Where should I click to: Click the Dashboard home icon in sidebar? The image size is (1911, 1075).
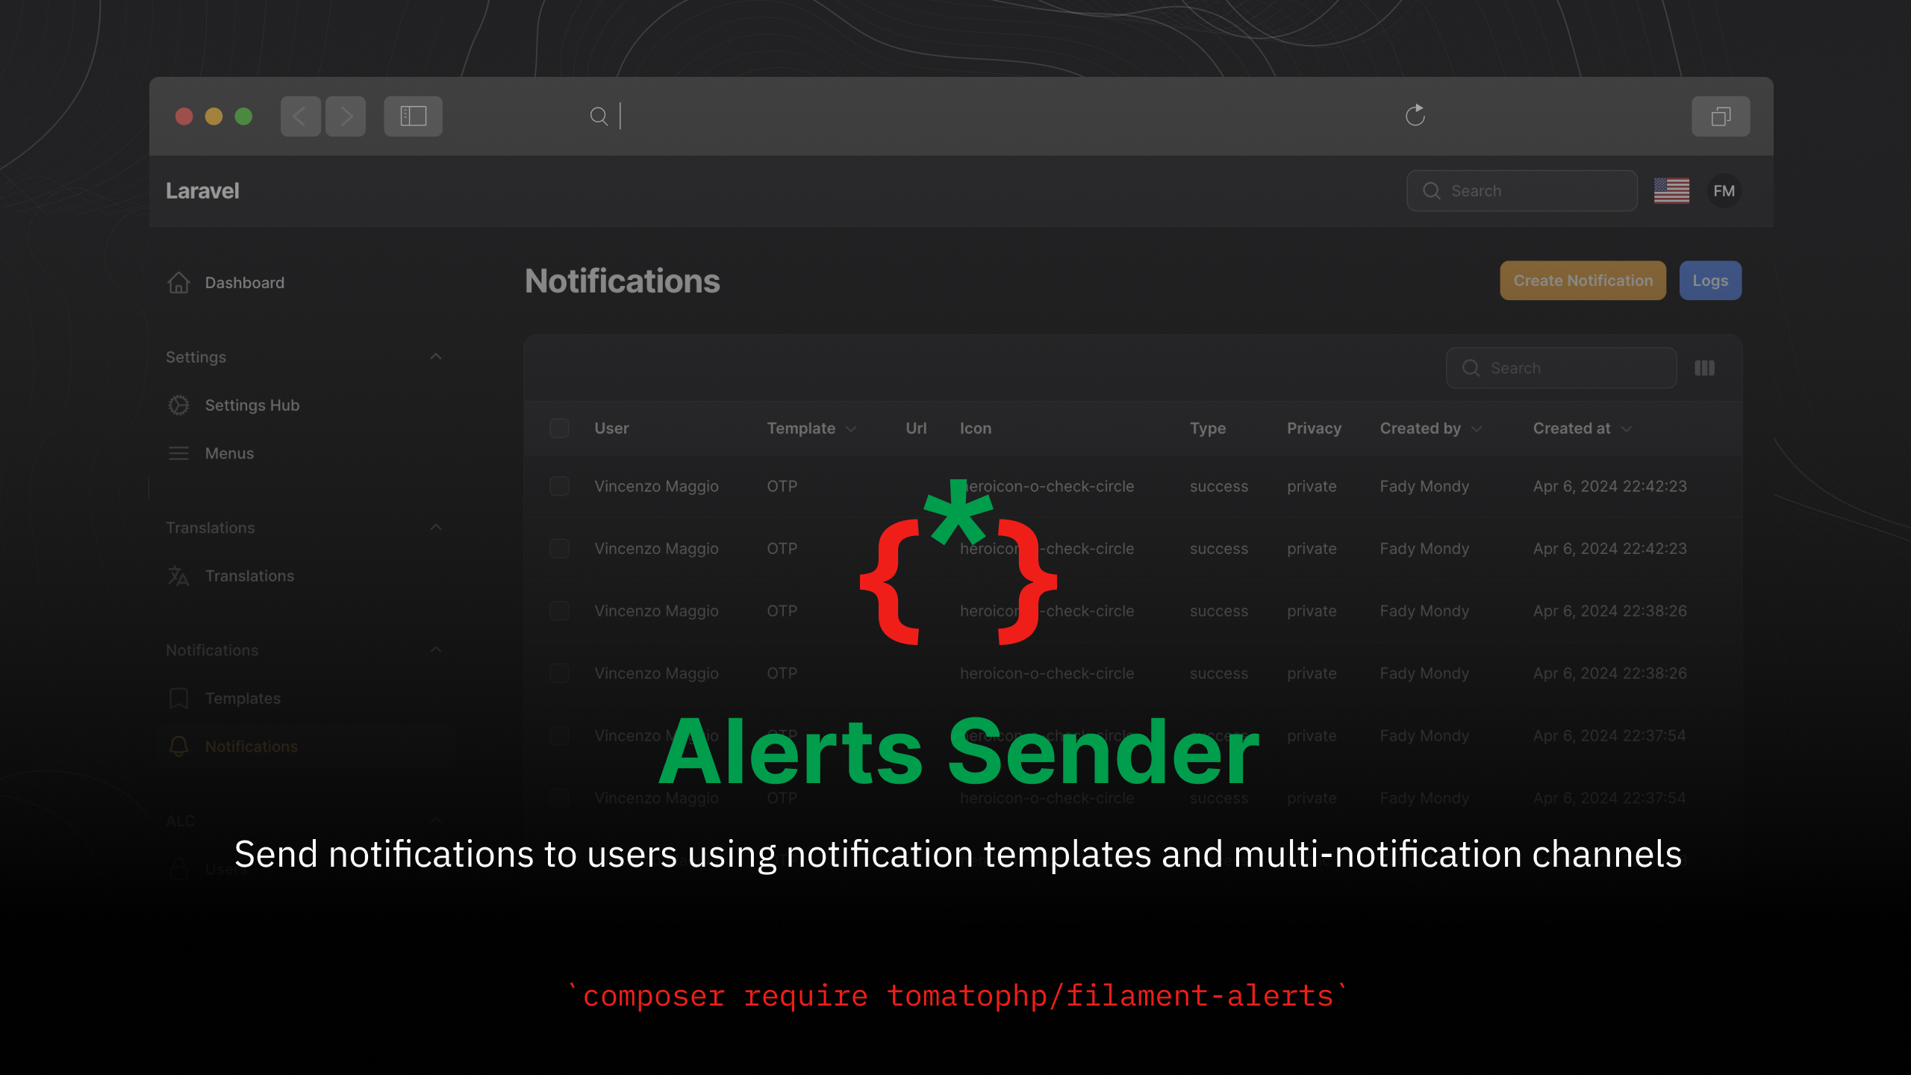[x=178, y=282]
